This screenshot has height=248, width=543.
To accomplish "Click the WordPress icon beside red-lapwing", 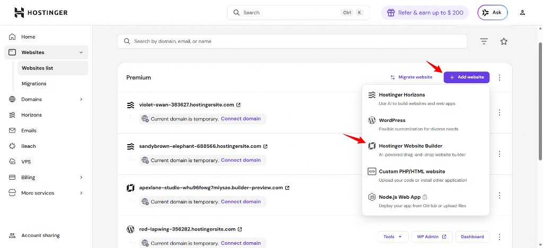I will pyautogui.click(x=130, y=229).
